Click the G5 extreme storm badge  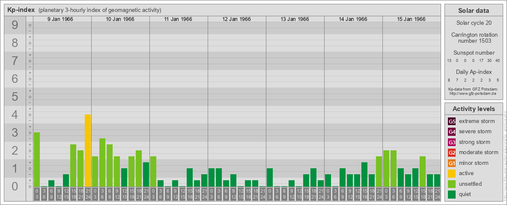[452, 122]
